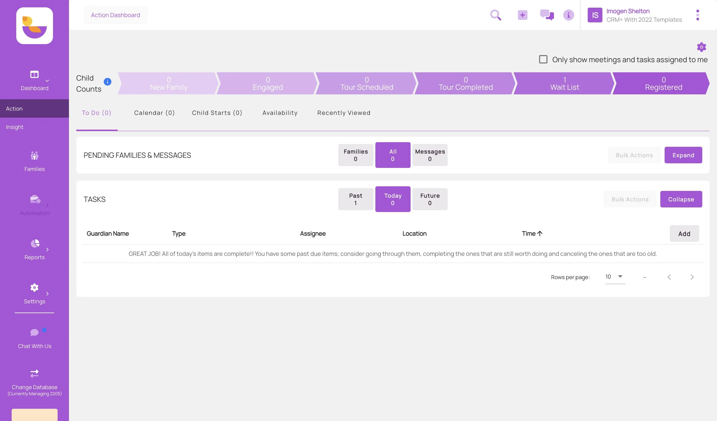Open Action menu item in sidebar

pyautogui.click(x=34, y=108)
